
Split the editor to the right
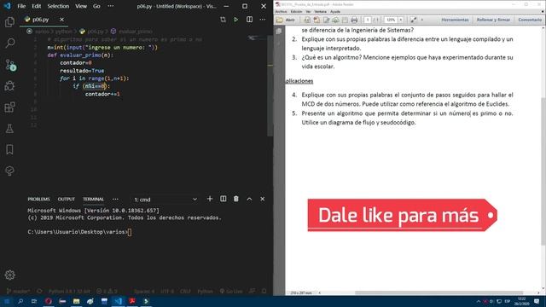(x=249, y=20)
